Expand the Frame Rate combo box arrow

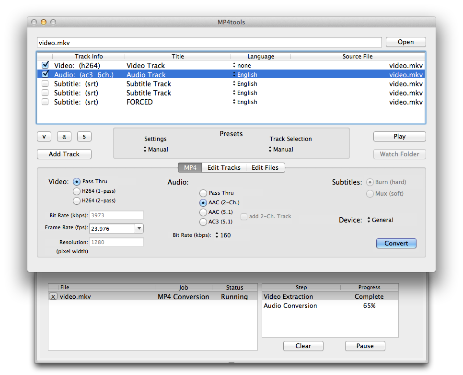[x=139, y=229]
